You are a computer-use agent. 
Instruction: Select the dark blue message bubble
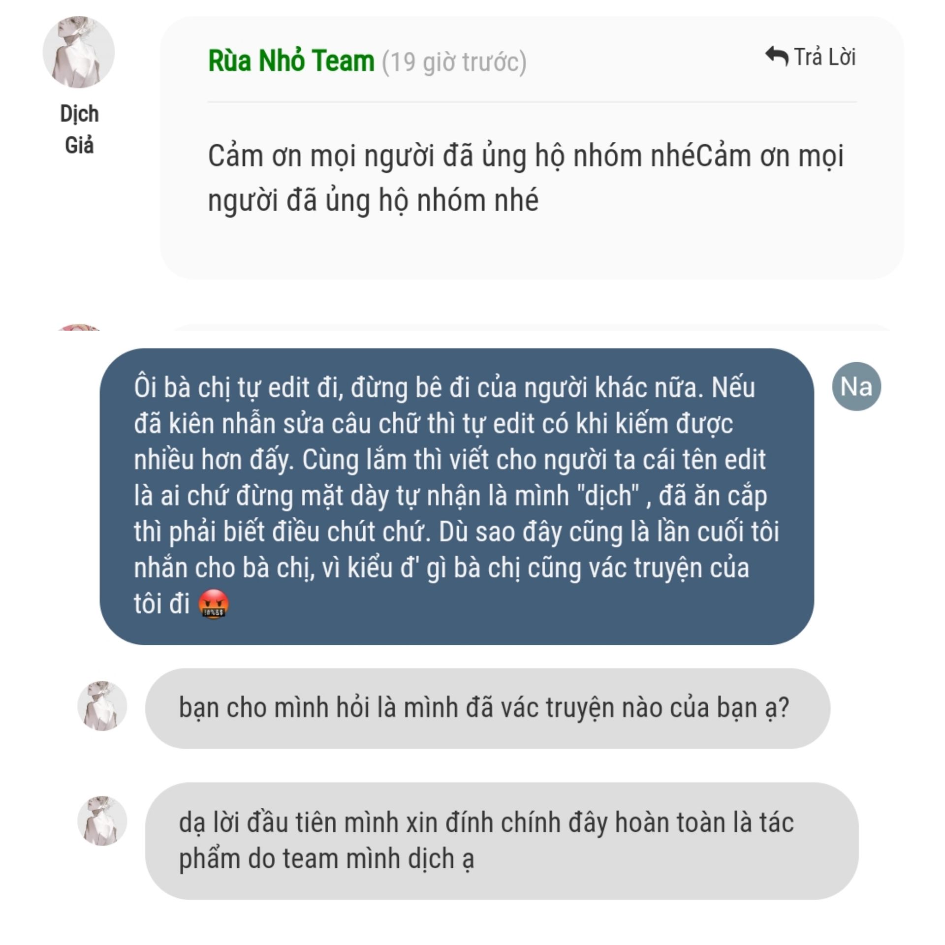click(x=457, y=497)
